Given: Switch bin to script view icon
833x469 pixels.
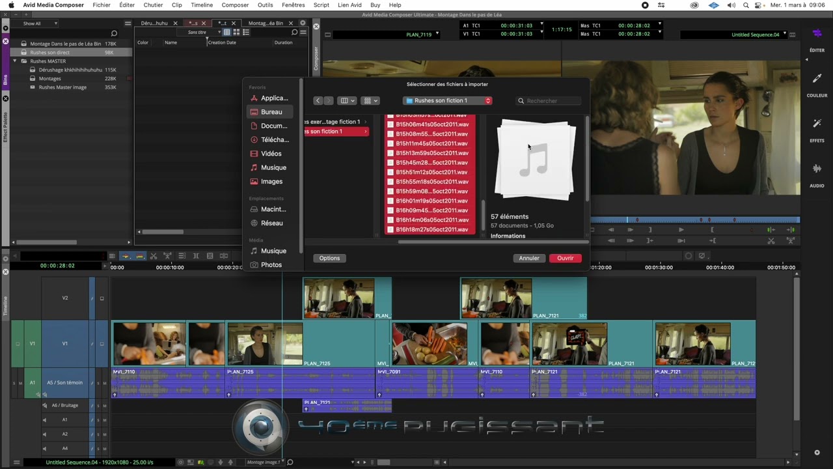Looking at the screenshot, I should (246, 32).
